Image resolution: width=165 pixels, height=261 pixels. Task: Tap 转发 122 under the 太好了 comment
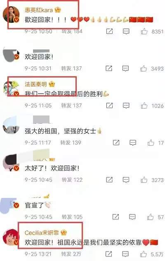(72, 180)
